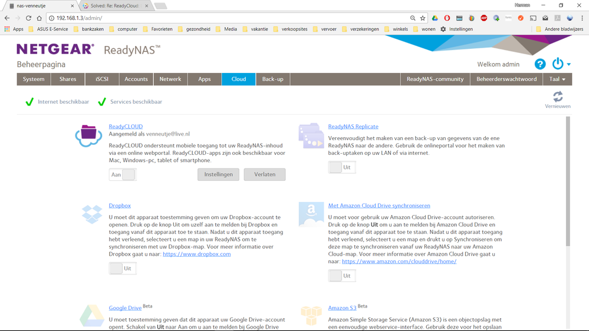Click the browser back arrow
This screenshot has width=589, height=331.
[7, 18]
